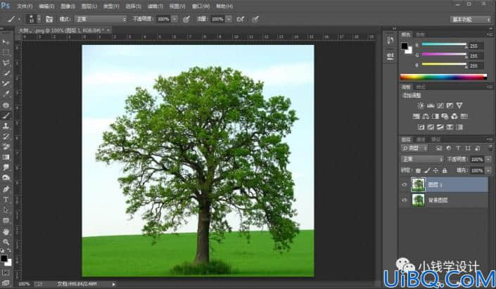Toggle lock image pixels brush icon
This screenshot has width=496, height=289.
(427, 171)
